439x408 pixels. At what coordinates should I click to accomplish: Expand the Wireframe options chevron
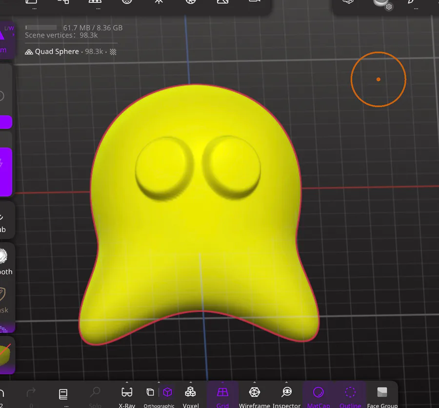(255, 382)
